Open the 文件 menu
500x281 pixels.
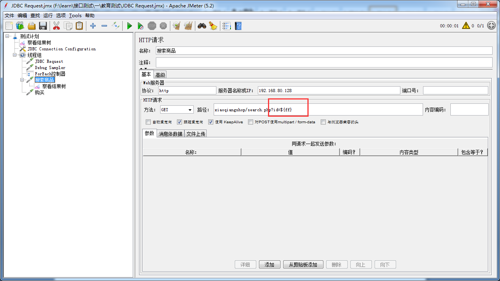9,16
